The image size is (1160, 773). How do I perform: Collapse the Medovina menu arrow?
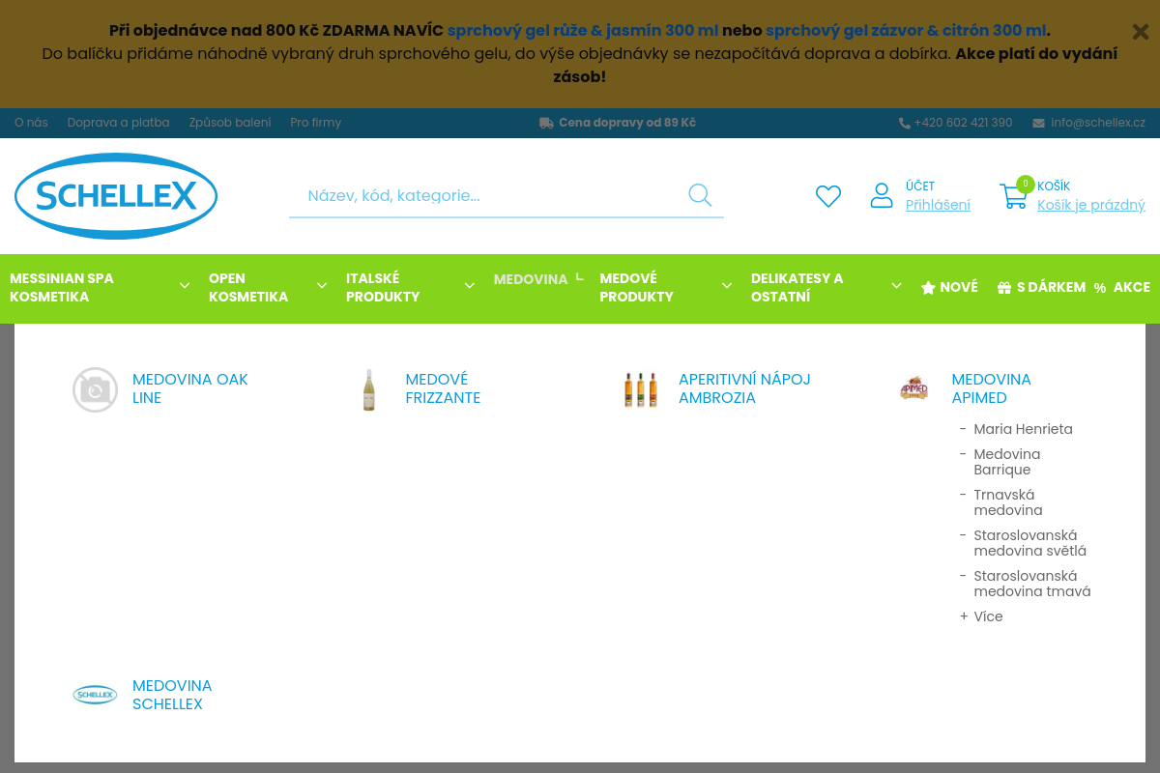click(x=579, y=277)
